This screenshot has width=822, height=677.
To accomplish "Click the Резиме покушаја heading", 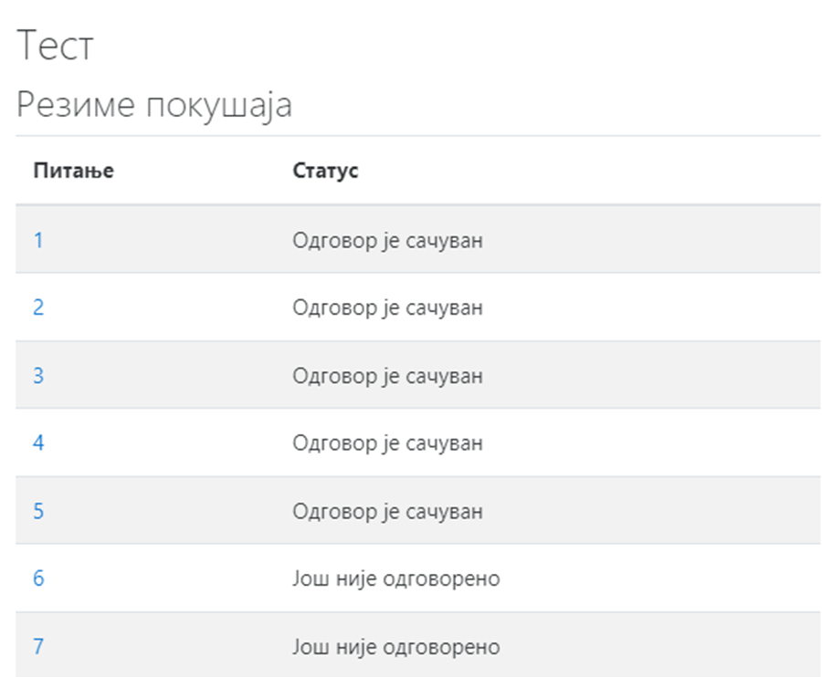I will coord(154,105).
